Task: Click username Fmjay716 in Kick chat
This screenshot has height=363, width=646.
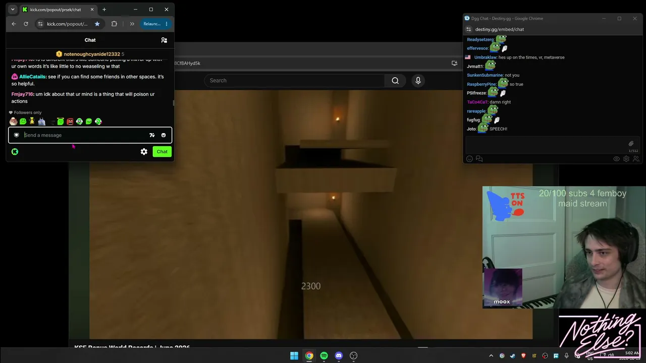Action: pyautogui.click(x=22, y=94)
